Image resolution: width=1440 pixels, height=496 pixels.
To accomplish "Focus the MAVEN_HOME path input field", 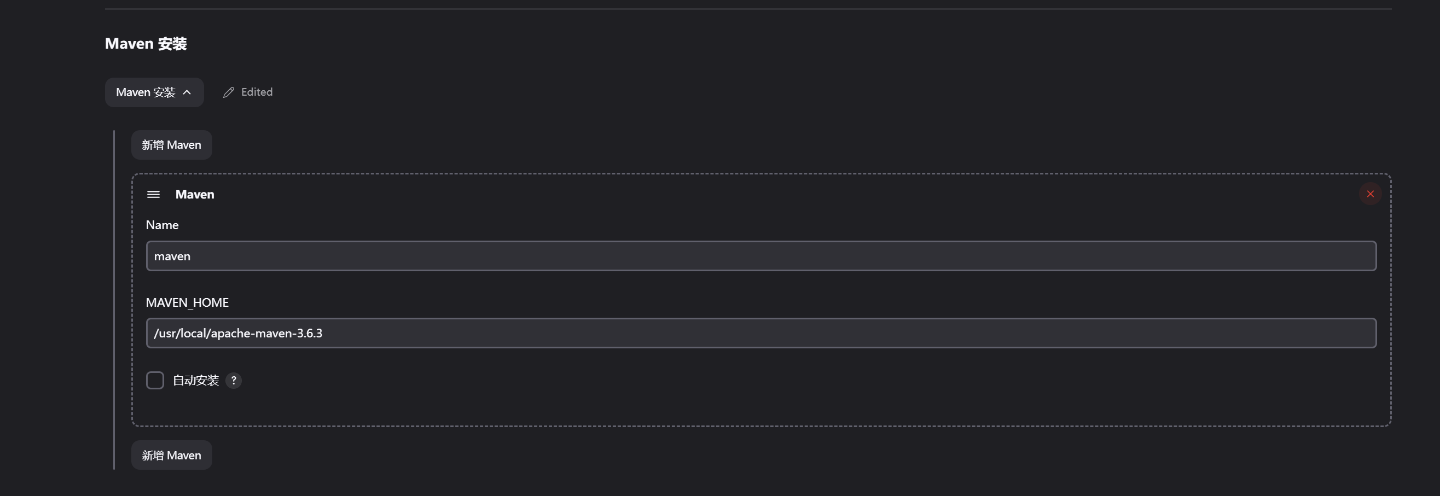I will click(762, 333).
